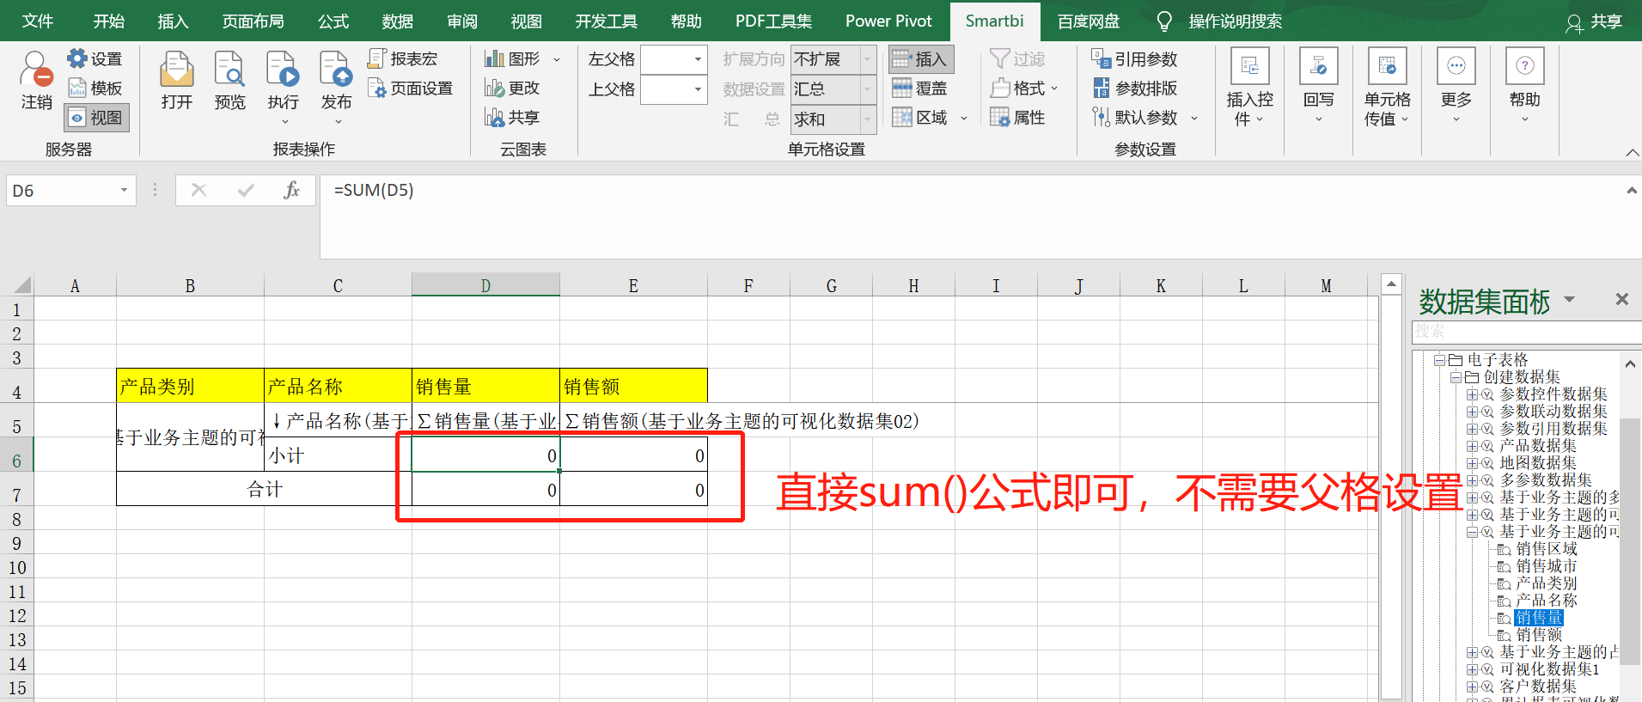Open 页面设置 page setup
1642x702 pixels.
pos(410,88)
